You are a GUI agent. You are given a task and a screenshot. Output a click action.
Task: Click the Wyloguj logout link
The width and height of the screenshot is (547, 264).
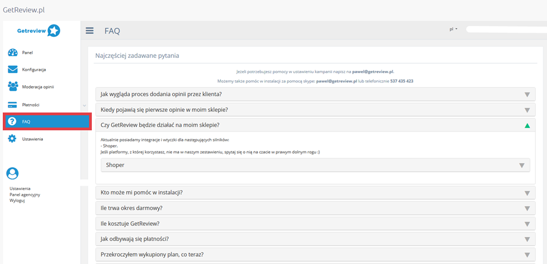pyautogui.click(x=17, y=201)
